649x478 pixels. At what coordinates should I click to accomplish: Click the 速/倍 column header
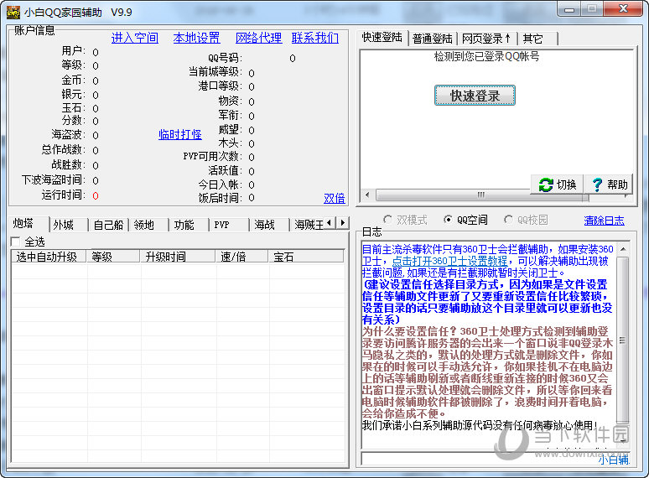(242, 257)
